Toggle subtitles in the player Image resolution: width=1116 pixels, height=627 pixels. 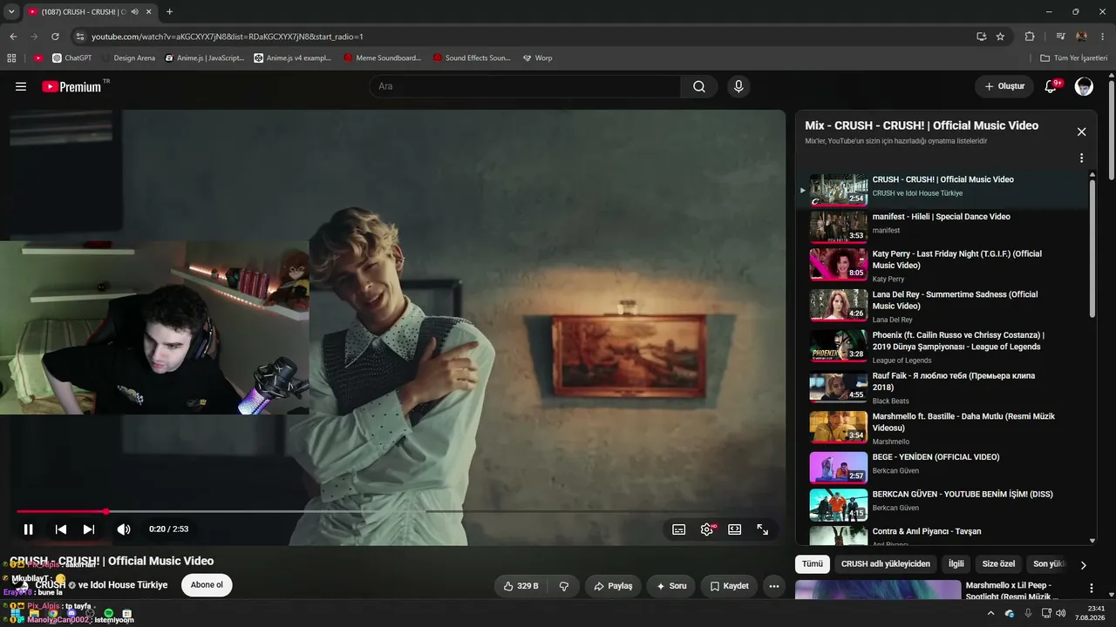pos(679,529)
